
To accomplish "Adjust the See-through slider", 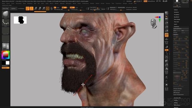I will click(x=138, y=1).
